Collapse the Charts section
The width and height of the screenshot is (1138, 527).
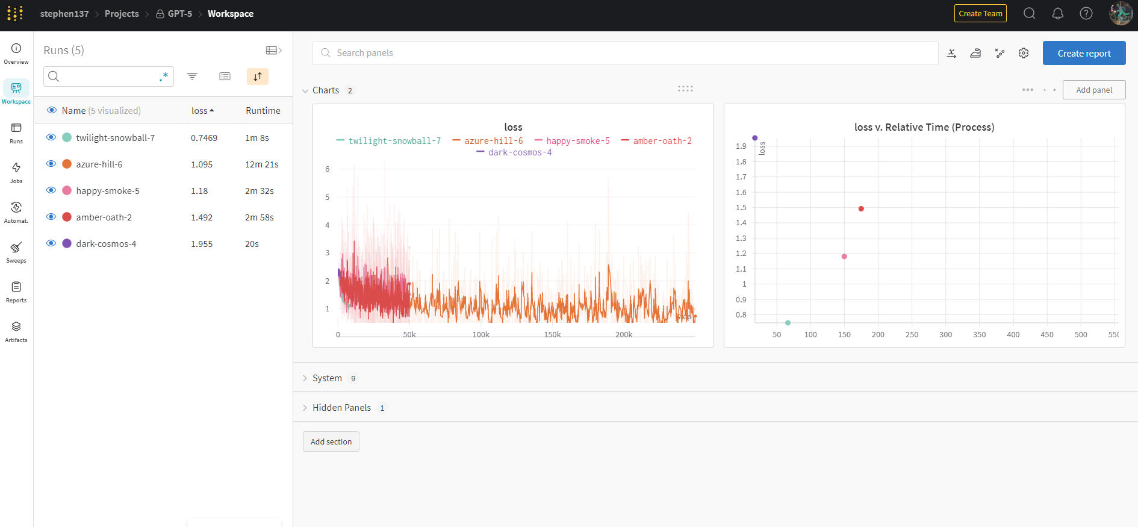tap(305, 90)
